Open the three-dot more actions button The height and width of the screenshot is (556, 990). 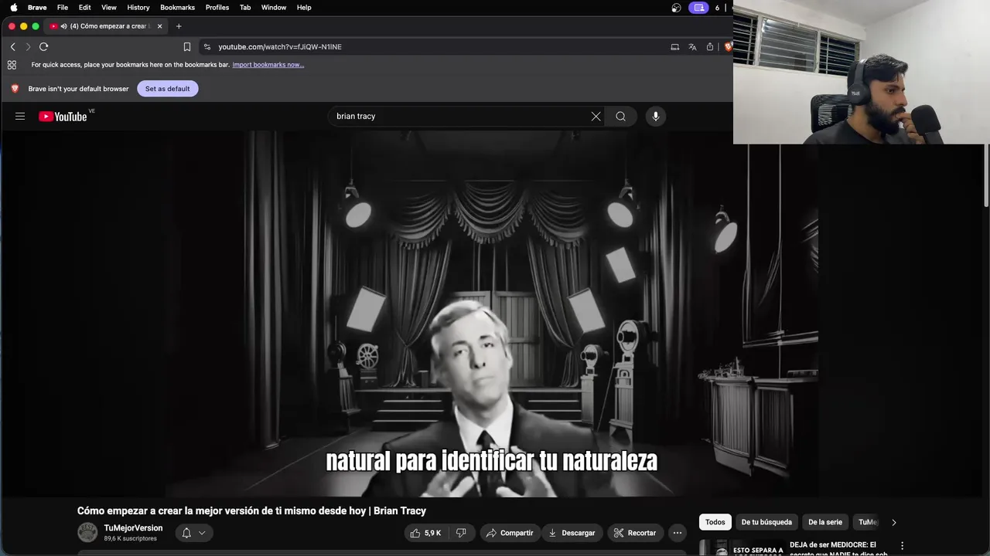pos(678,533)
